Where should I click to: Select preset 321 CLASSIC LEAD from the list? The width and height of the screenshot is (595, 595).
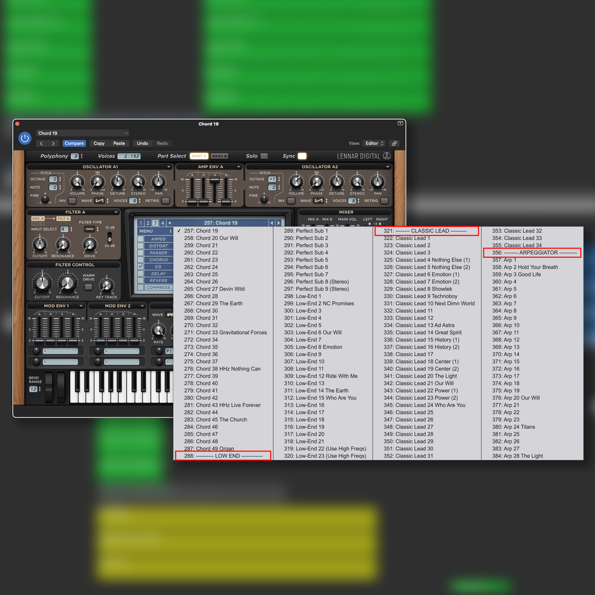(427, 231)
